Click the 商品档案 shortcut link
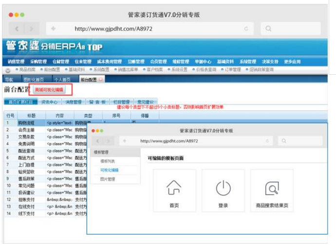Image resolution: width=336 pixels, height=249 pixels. (x=27, y=69)
